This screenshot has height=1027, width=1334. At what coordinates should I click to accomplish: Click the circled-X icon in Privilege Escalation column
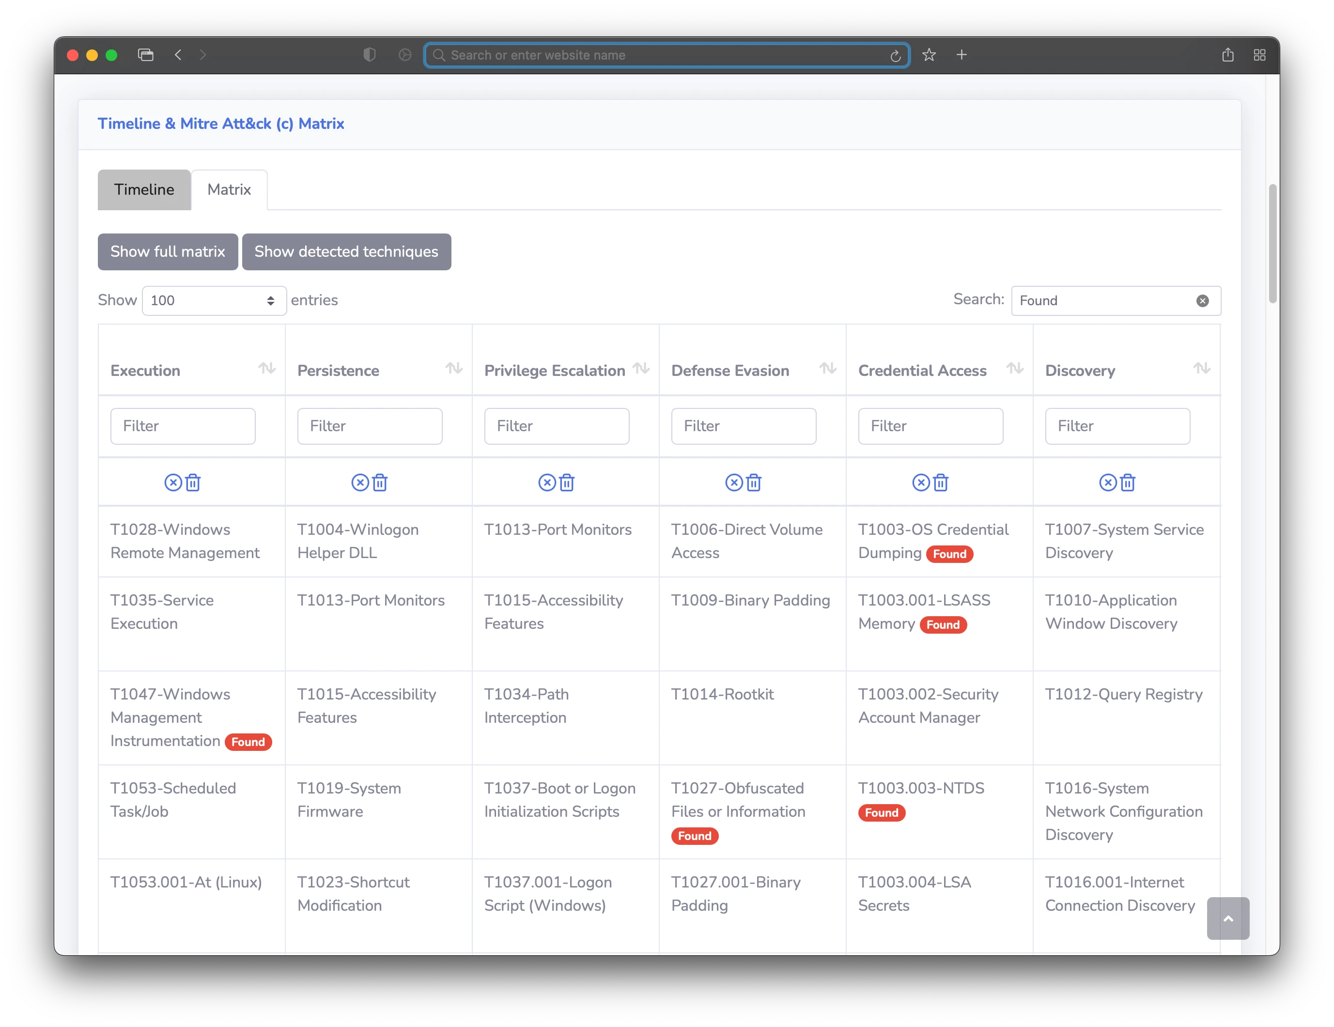pos(547,482)
